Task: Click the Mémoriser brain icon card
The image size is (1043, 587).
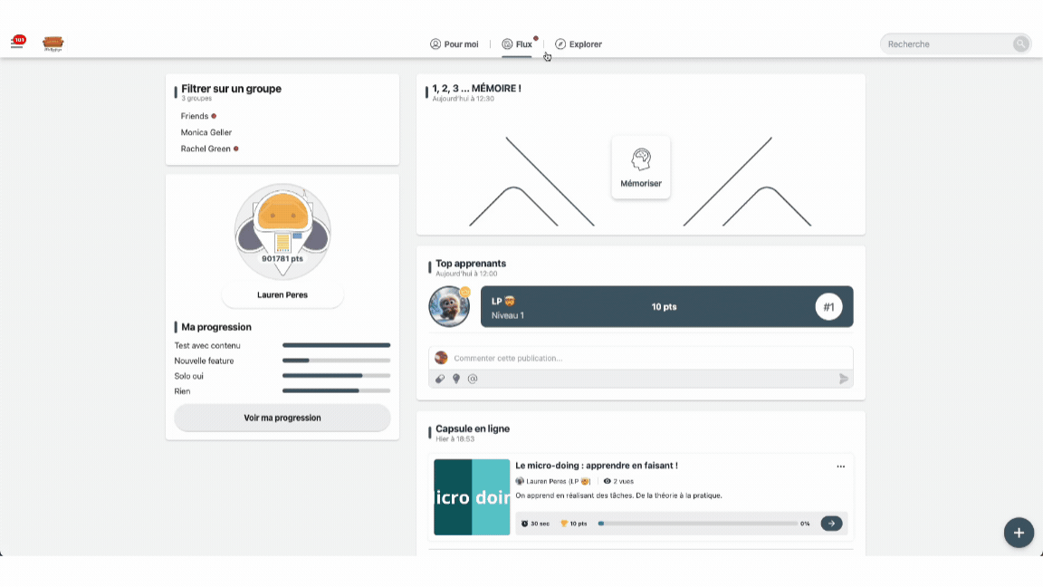Action: coord(641,168)
